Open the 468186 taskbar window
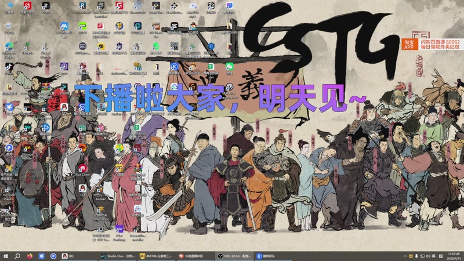The width and height of the screenshot is (464, 261). click(x=156, y=256)
